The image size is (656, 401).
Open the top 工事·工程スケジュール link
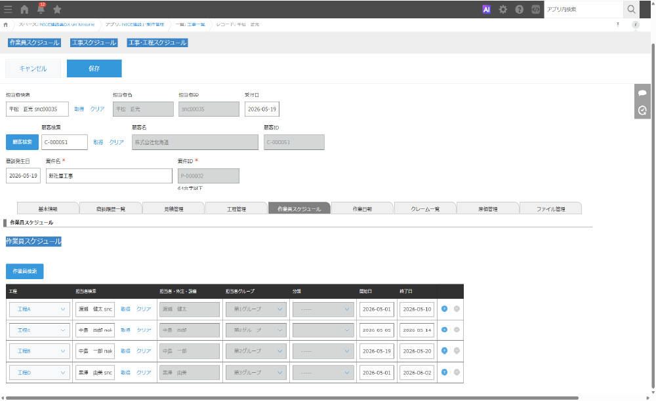[157, 43]
